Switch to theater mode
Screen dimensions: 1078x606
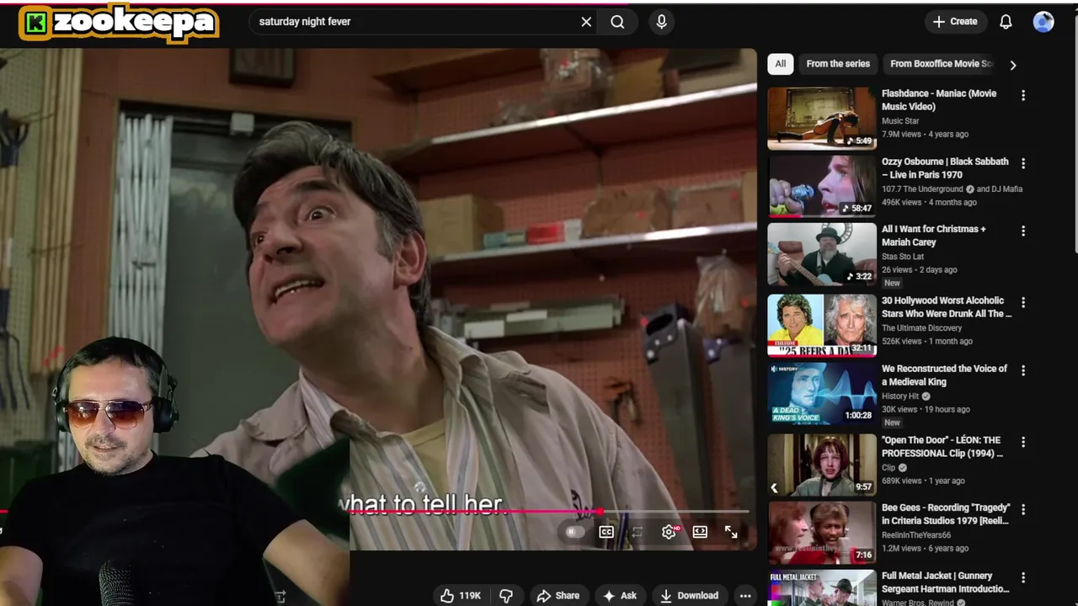(x=700, y=532)
